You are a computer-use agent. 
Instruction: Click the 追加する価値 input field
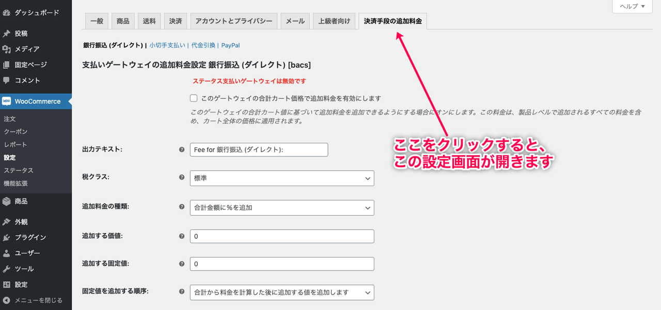[x=282, y=236]
